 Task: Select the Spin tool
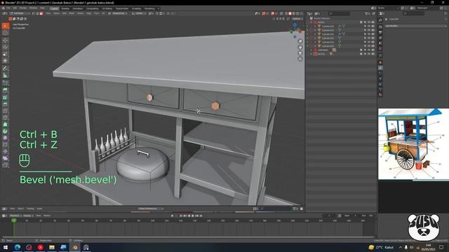click(6, 132)
